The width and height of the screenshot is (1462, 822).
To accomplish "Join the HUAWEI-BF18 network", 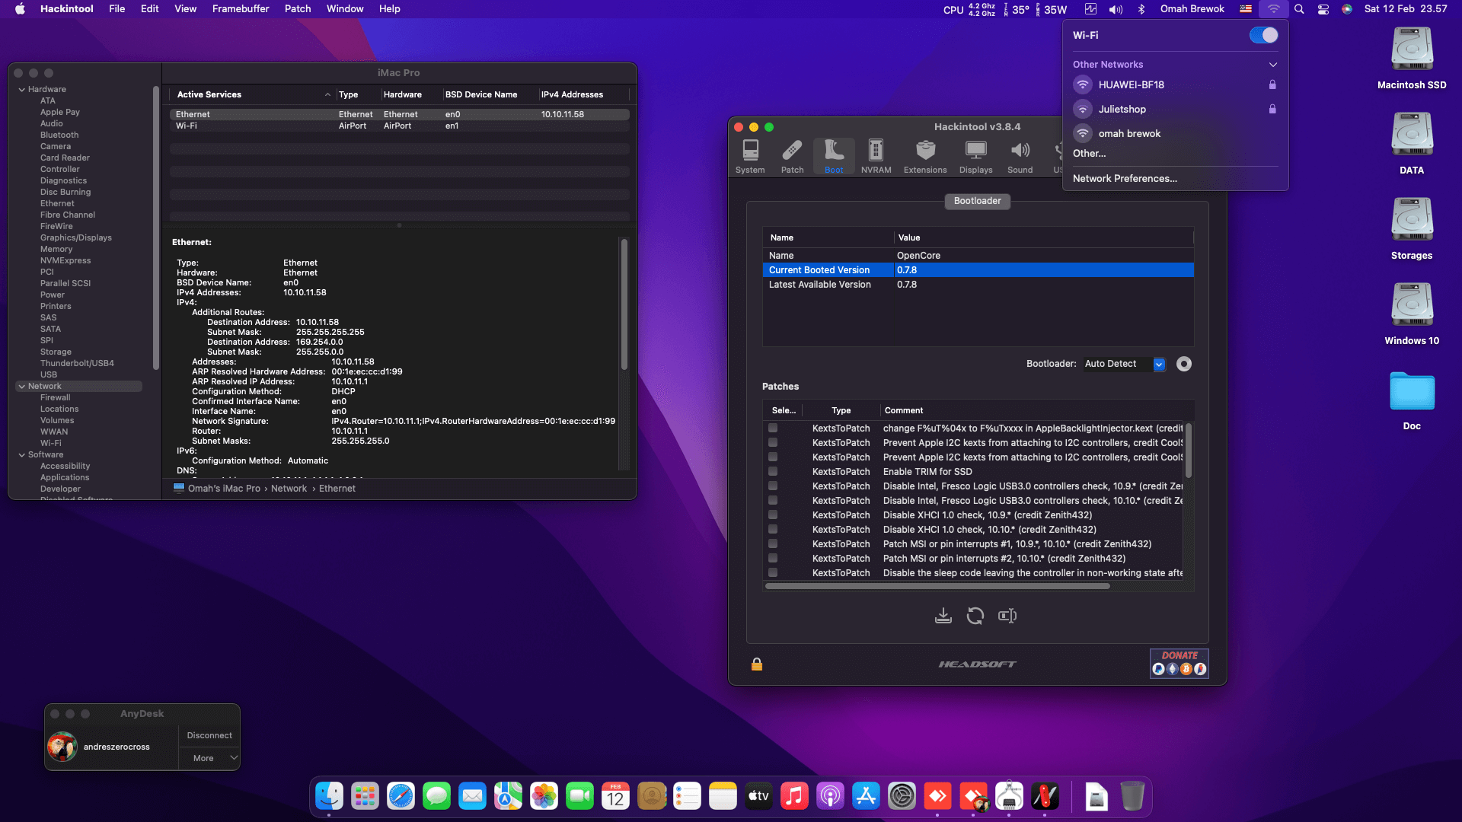I will click(1175, 84).
